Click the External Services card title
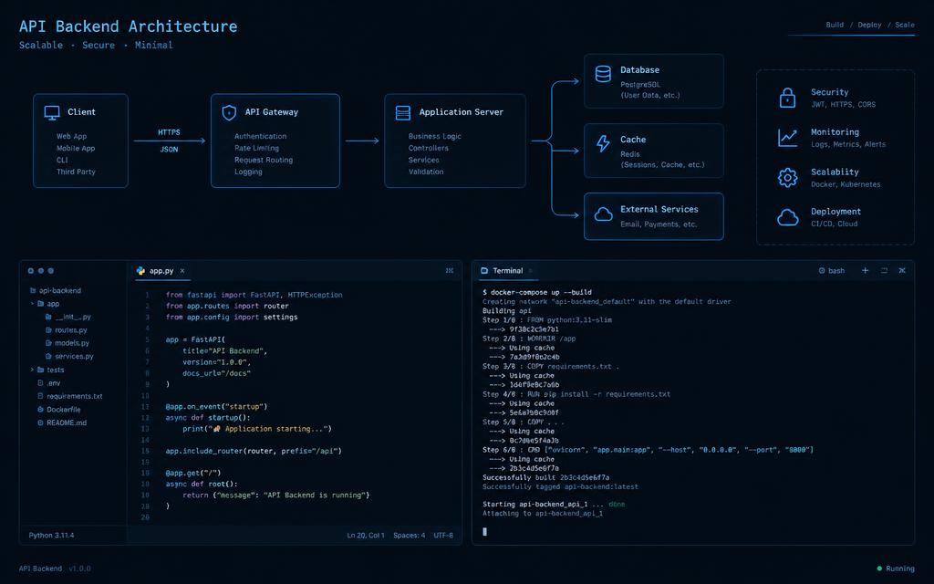 pos(659,209)
